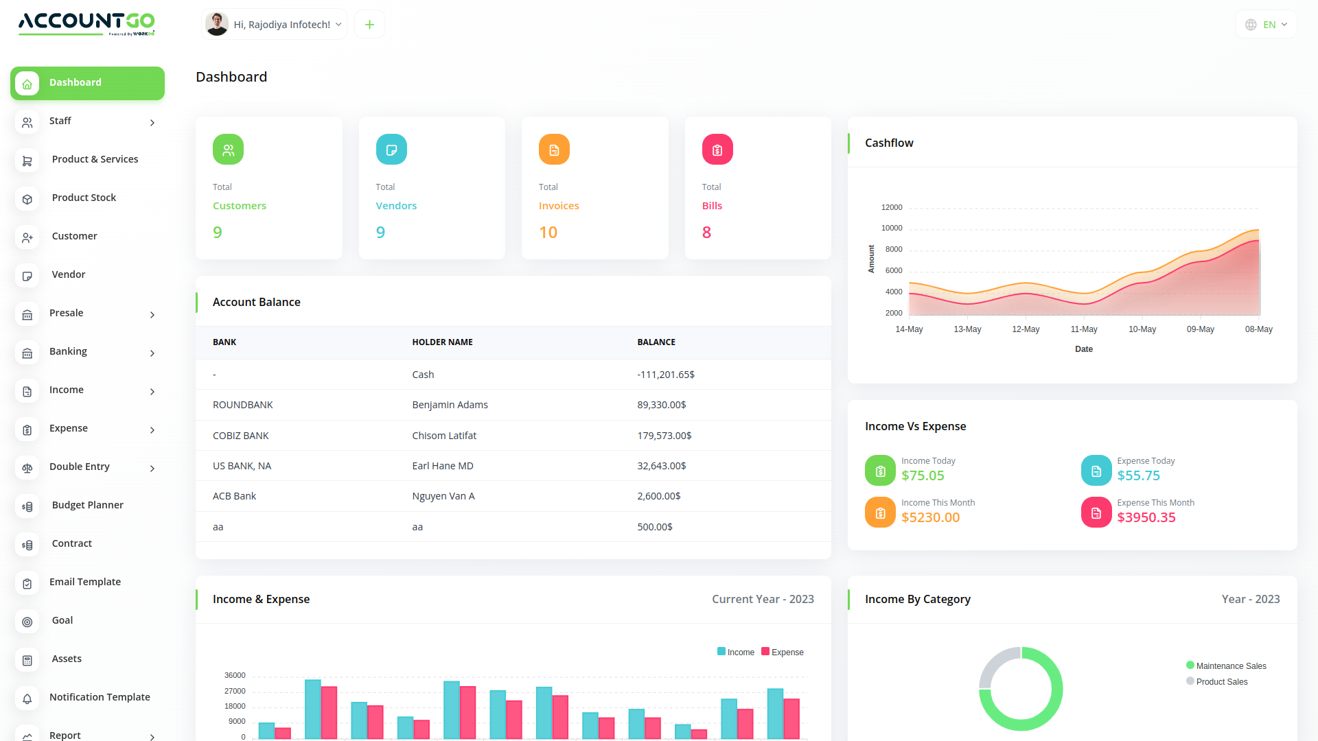This screenshot has height=741, width=1318.
Task: Click the green Total Customers icon
Action: [228, 150]
